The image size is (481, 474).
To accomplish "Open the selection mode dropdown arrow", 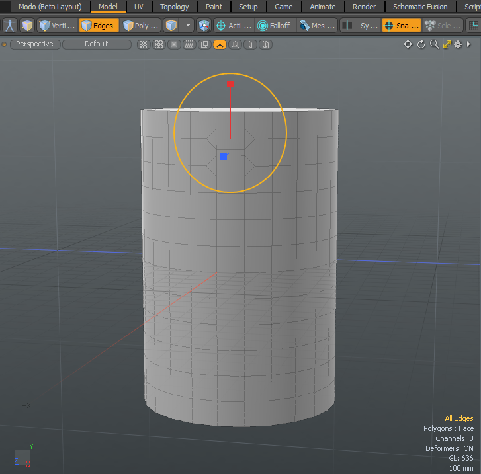I will (189, 26).
